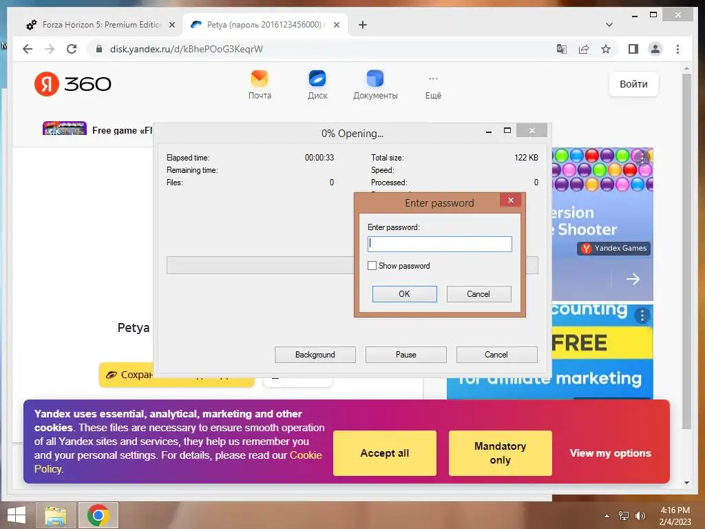The height and width of the screenshot is (529, 705).
Task: Open File Explorer from taskbar
Action: (56, 515)
